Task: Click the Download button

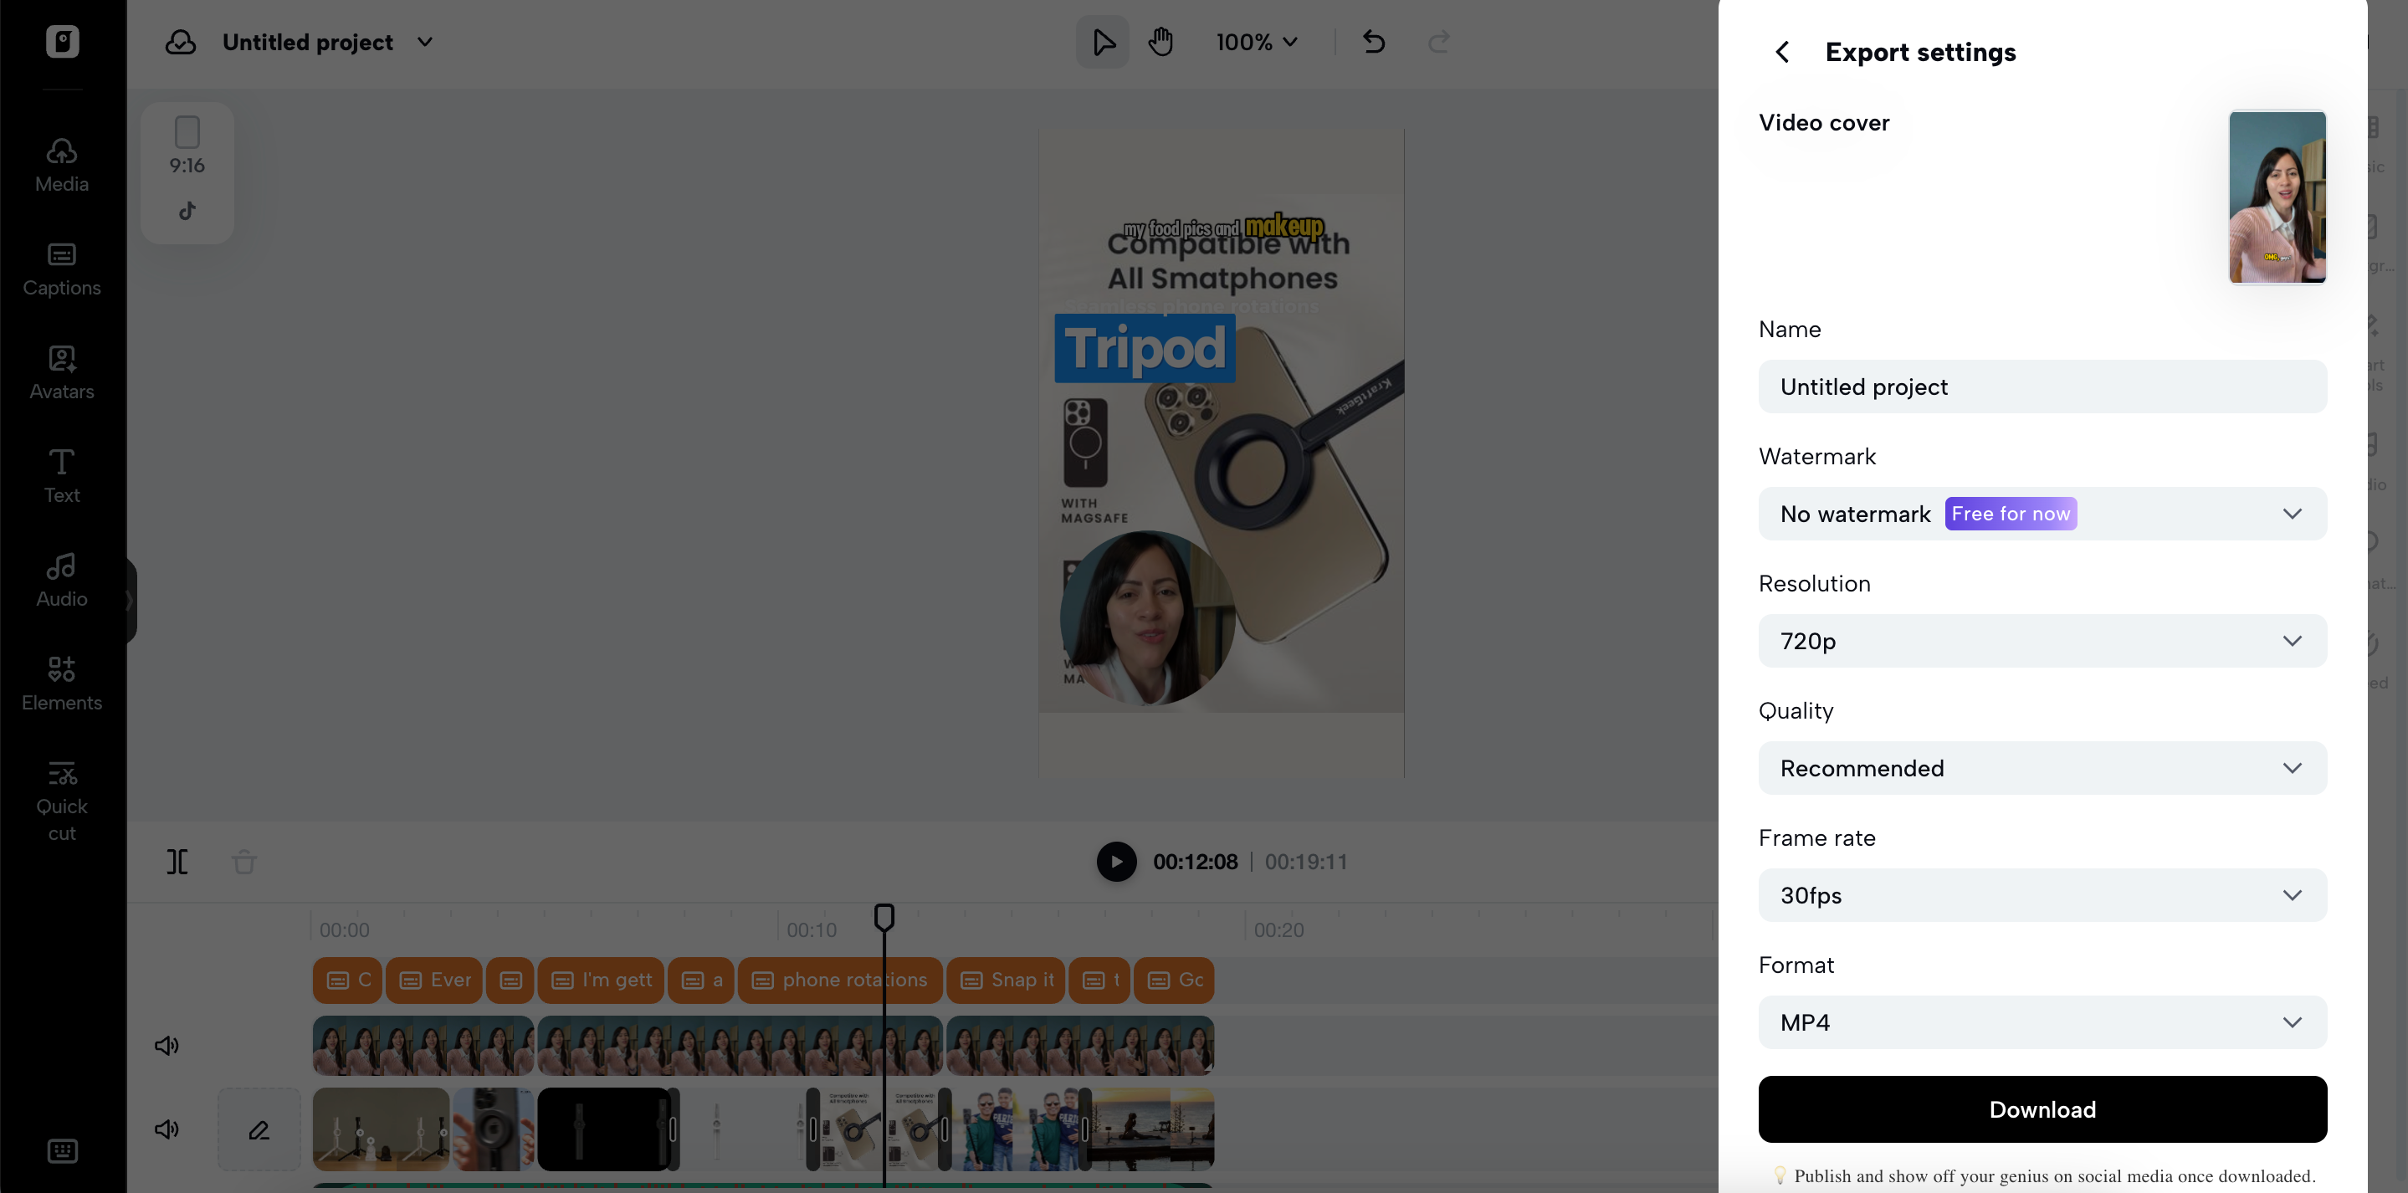Action: (2042, 1110)
